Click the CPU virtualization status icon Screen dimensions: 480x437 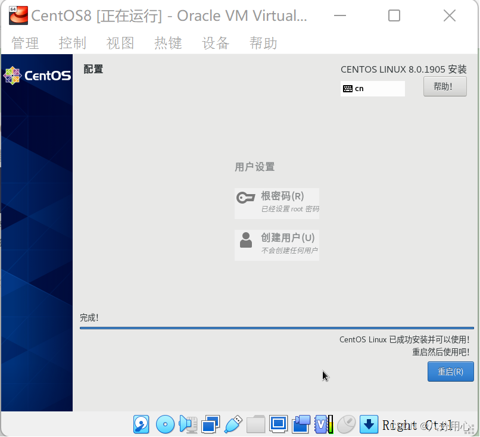pos(324,424)
